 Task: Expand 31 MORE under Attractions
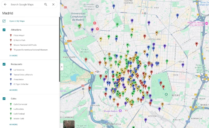pos(14,56)
